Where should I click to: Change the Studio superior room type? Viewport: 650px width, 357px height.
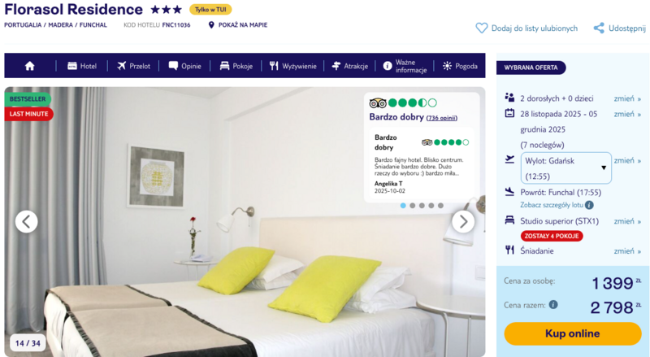tap(627, 221)
